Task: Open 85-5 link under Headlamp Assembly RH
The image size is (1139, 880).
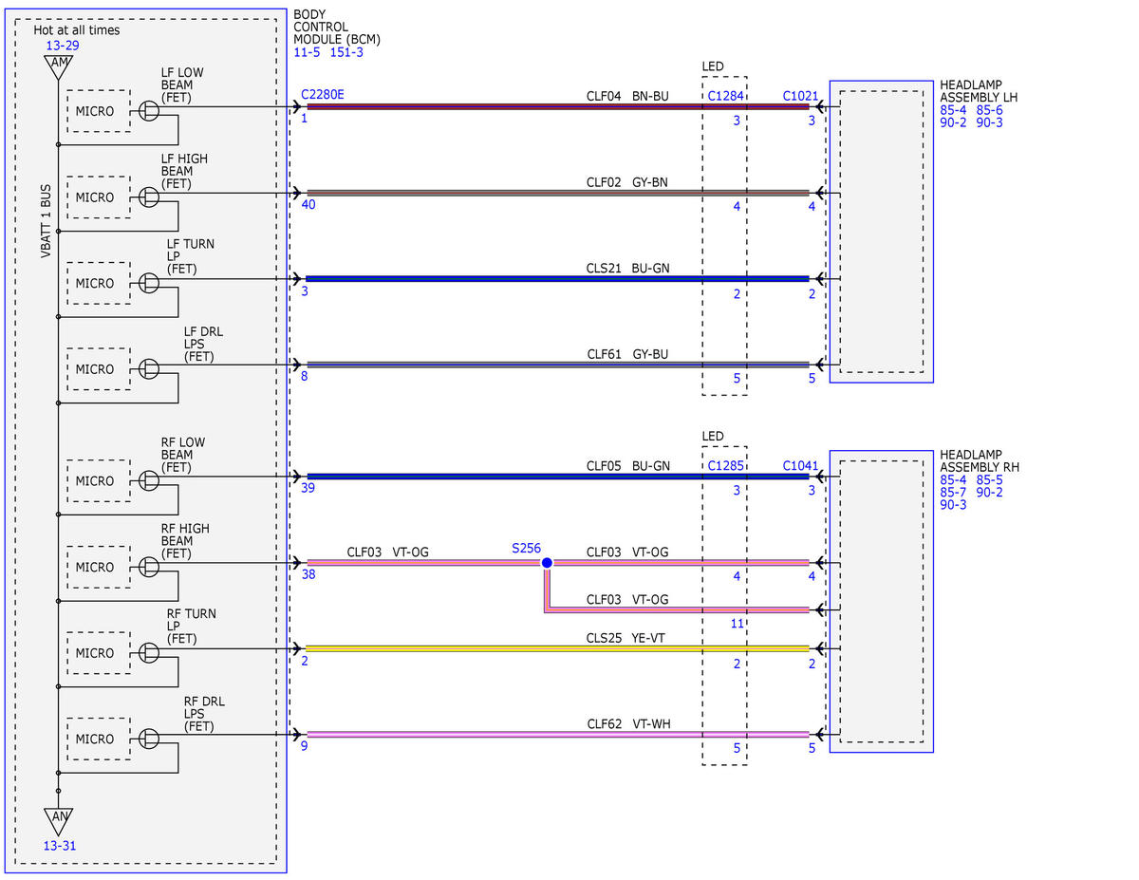Action: pos(989,479)
